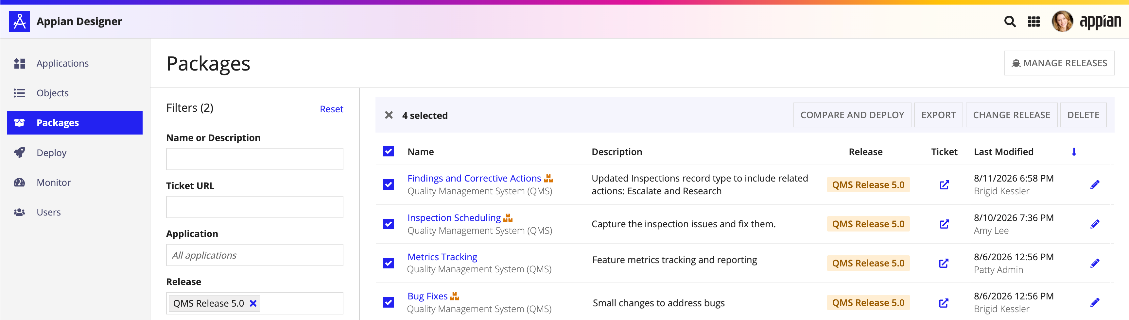Click the Ticket URL input field
The width and height of the screenshot is (1129, 320).
pyautogui.click(x=255, y=207)
